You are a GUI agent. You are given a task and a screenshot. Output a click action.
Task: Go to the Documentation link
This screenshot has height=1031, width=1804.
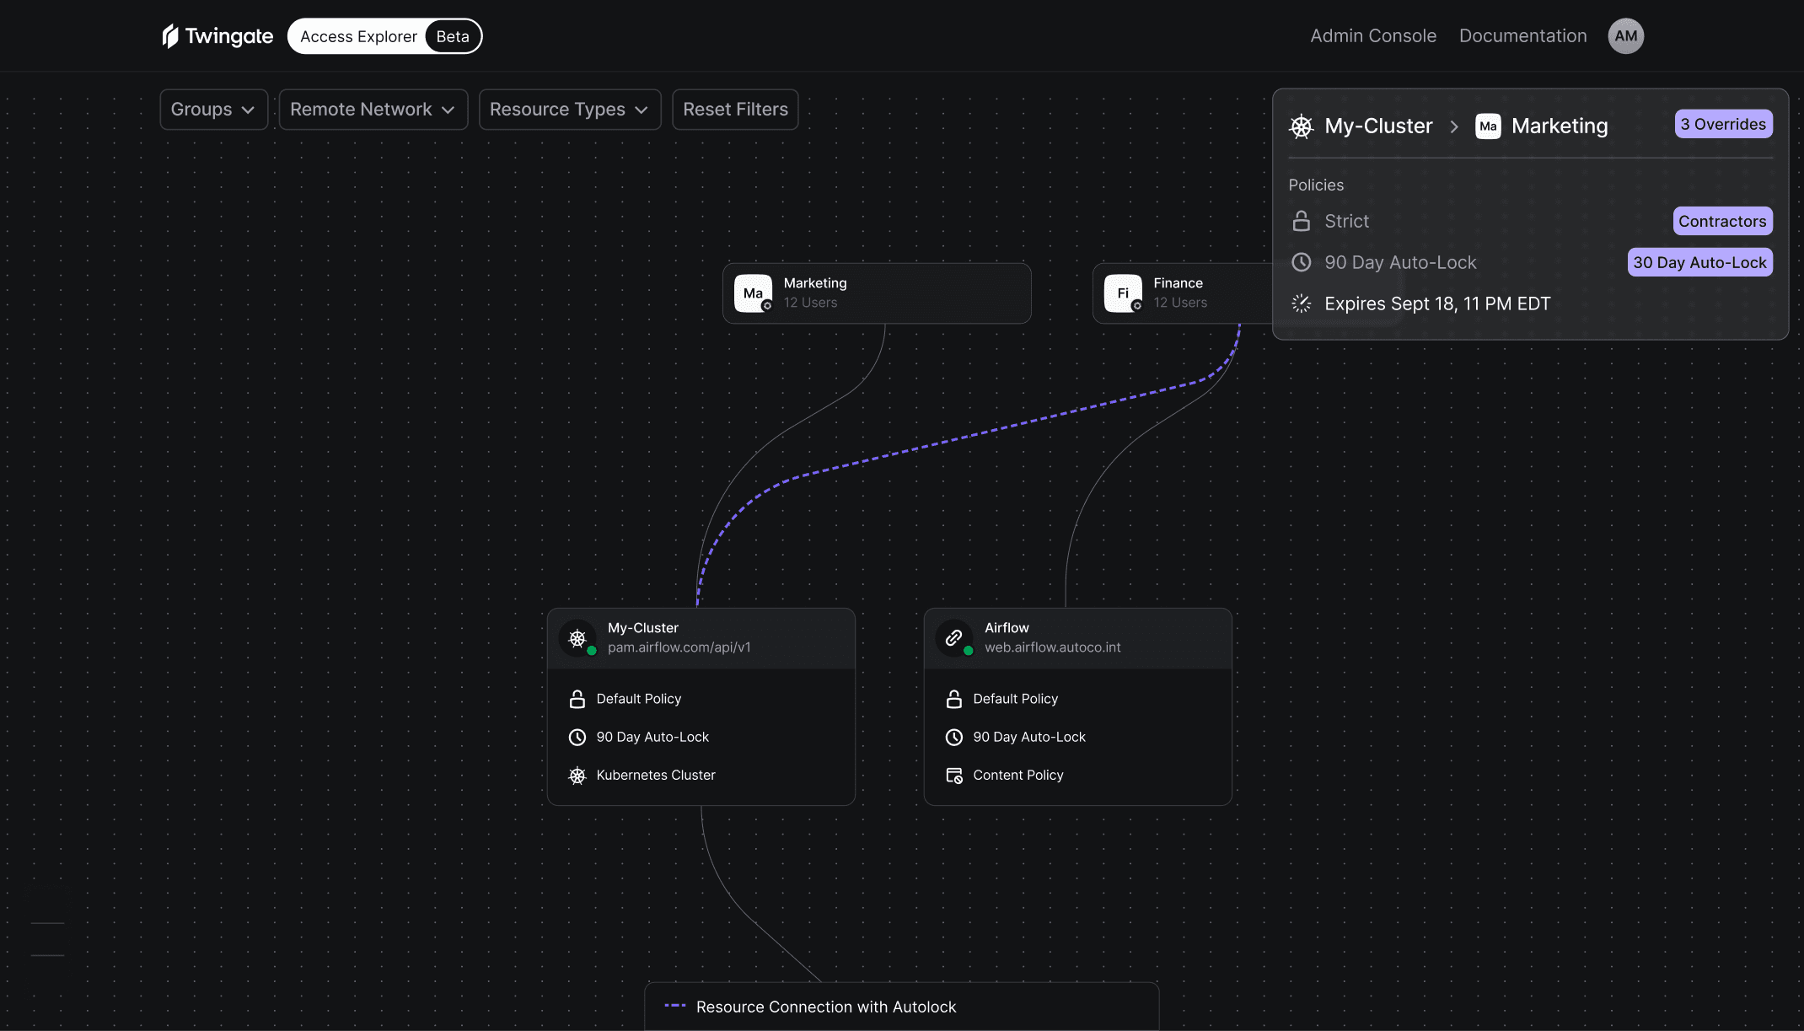[1522, 36]
